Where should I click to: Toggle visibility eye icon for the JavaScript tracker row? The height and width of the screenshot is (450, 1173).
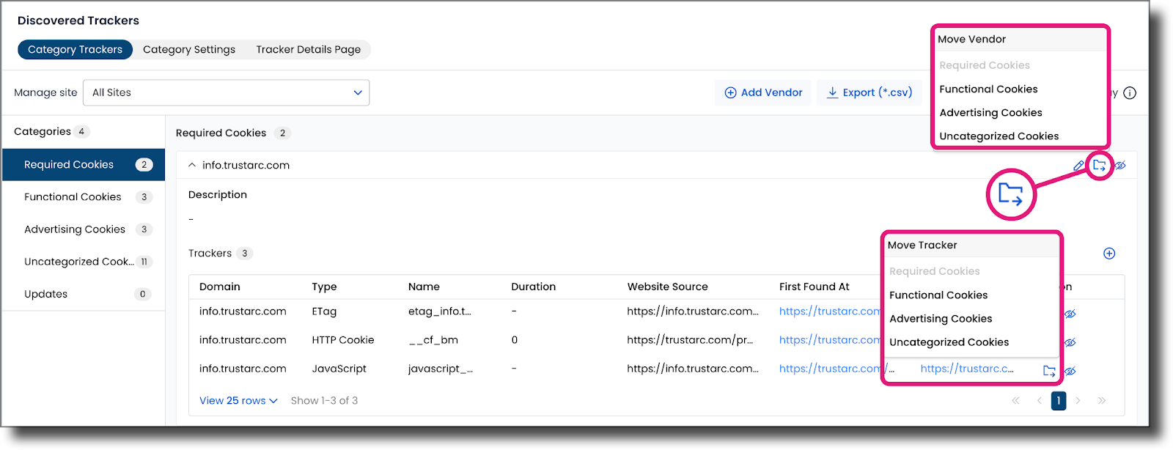[x=1070, y=371]
